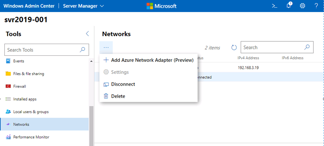Viewport: 324px width, 146px height.
Task: Go to Files & file sharing
Action: point(28,74)
